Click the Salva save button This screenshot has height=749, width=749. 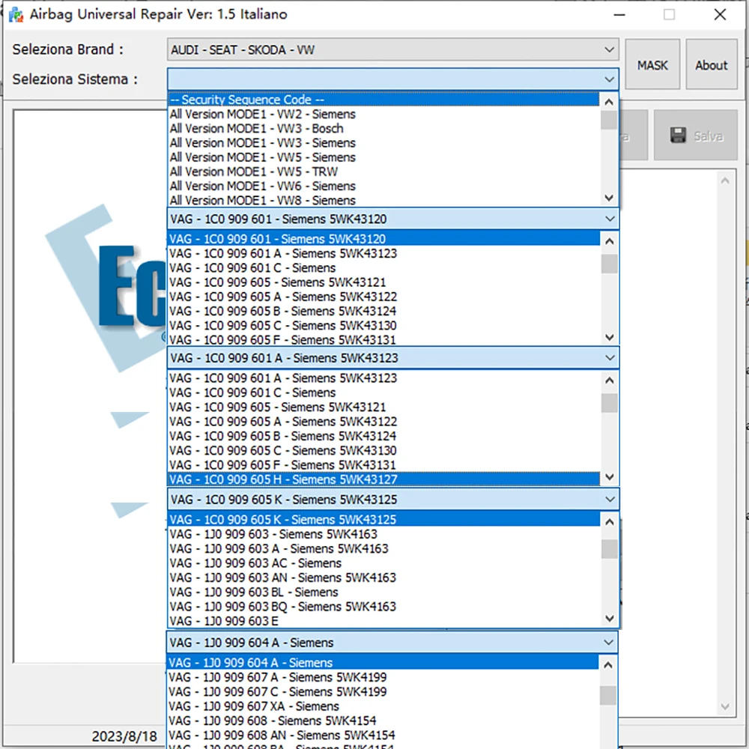(696, 136)
